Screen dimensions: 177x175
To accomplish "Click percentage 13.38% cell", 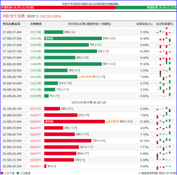I will coord(144,122).
